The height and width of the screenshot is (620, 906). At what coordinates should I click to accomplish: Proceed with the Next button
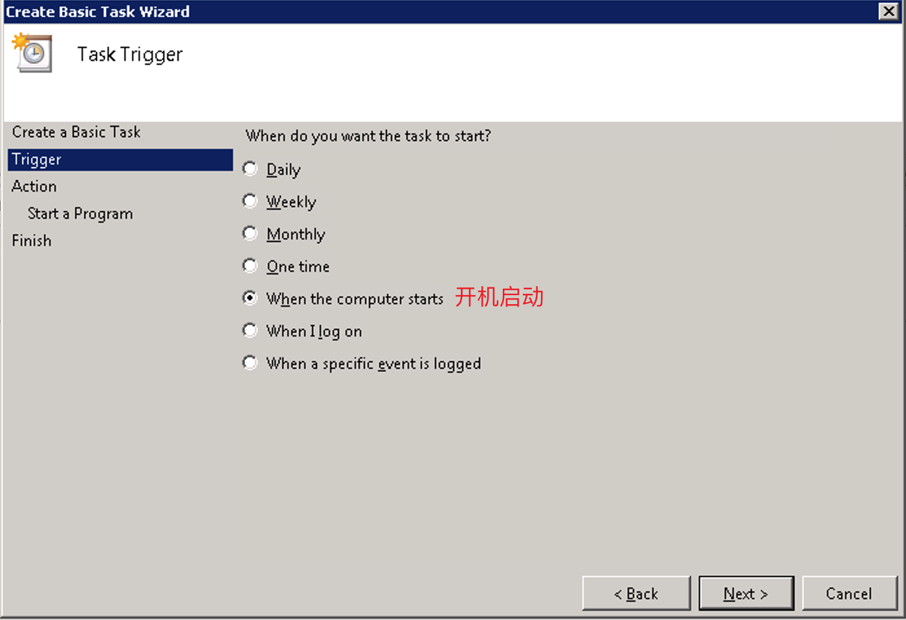click(x=746, y=593)
